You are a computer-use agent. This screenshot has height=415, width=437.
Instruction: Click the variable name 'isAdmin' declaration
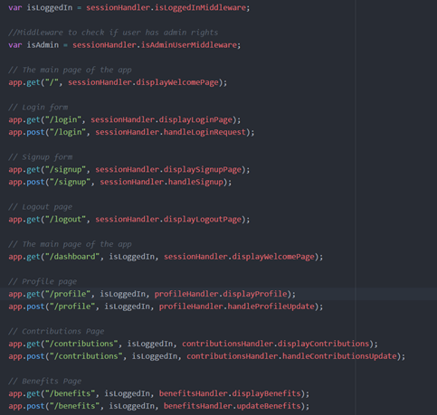[43, 45]
